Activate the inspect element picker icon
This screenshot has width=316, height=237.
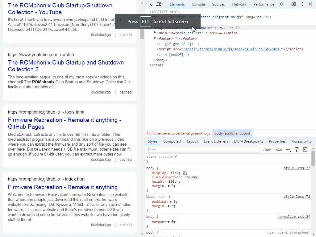pos(150,4)
